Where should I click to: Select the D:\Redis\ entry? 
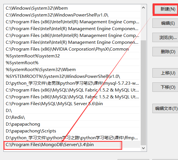[x=72, y=117]
